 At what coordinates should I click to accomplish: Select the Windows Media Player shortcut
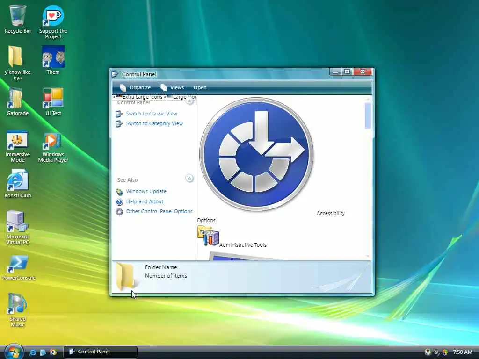pos(53,147)
